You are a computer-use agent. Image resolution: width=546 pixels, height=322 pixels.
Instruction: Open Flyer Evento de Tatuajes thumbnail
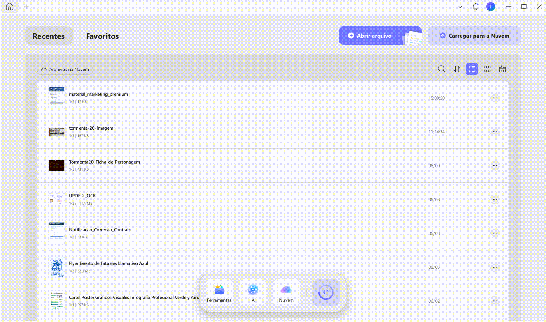pyautogui.click(x=57, y=267)
